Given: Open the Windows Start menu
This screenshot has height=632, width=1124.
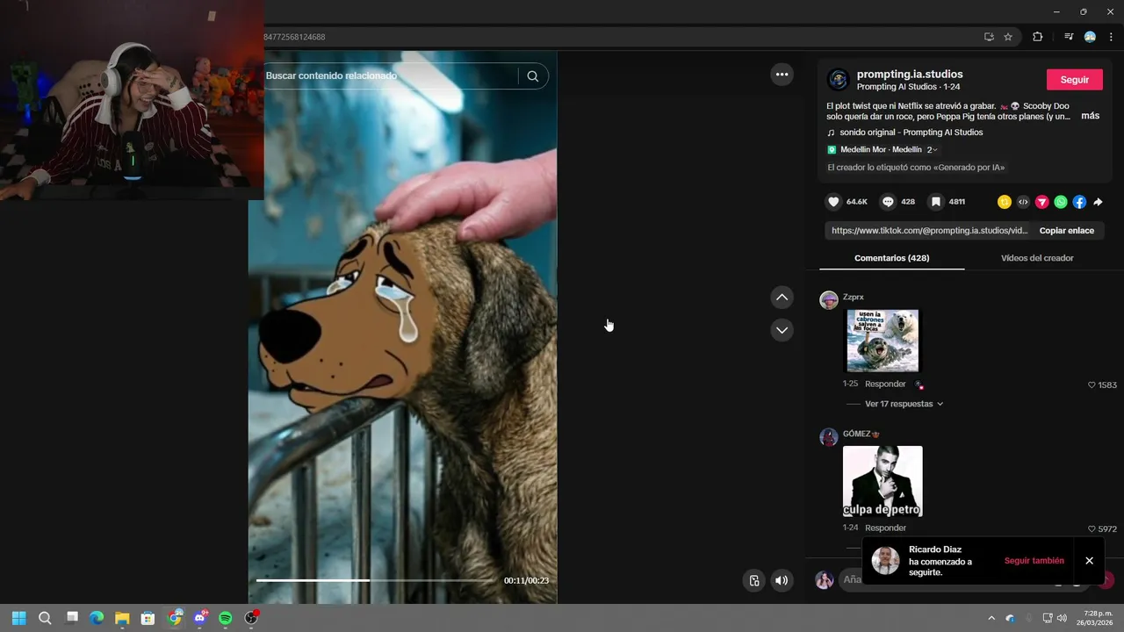Looking at the screenshot, I should (x=18, y=618).
